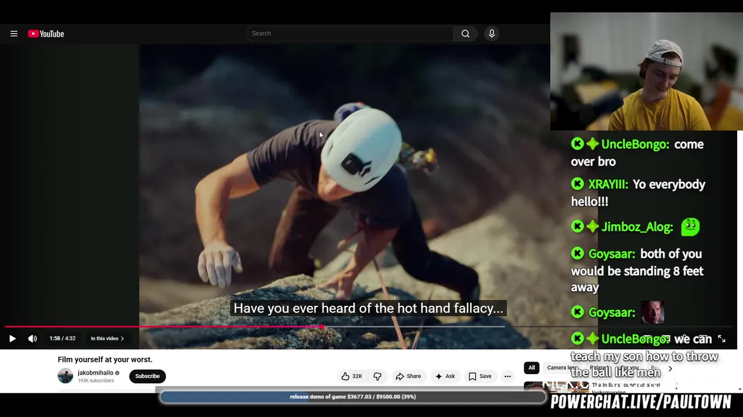
Task: Select the All filter chip
Action: click(x=531, y=368)
